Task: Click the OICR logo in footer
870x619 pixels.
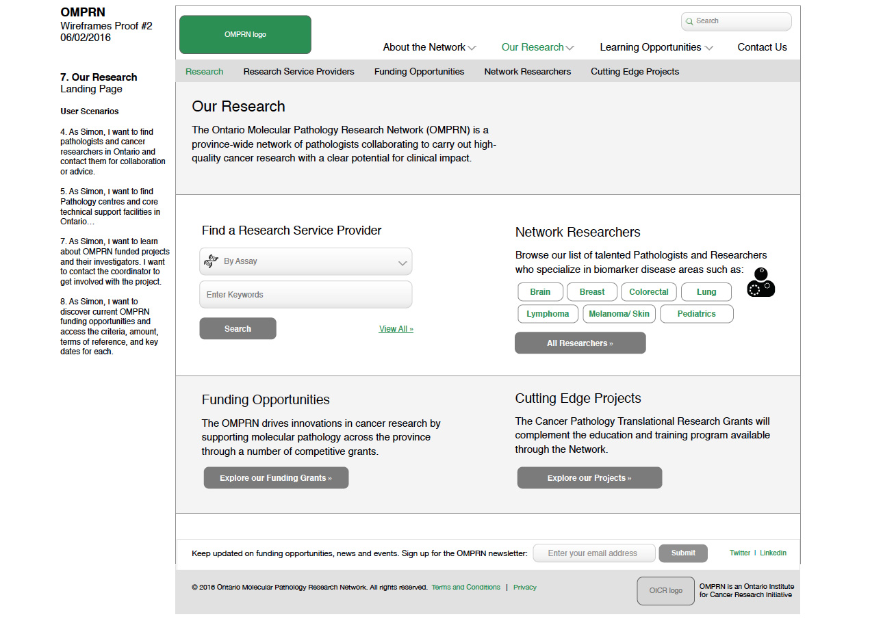Action: 665,591
